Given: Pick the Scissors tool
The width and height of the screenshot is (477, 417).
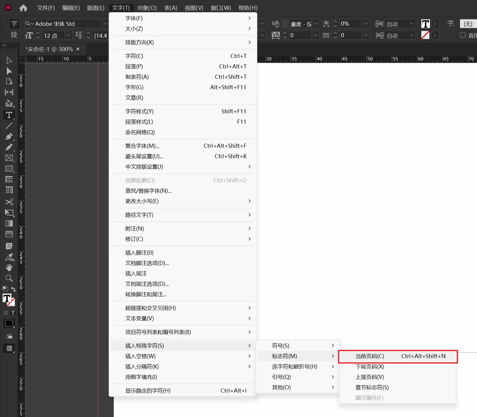Looking at the screenshot, I should [x=9, y=202].
